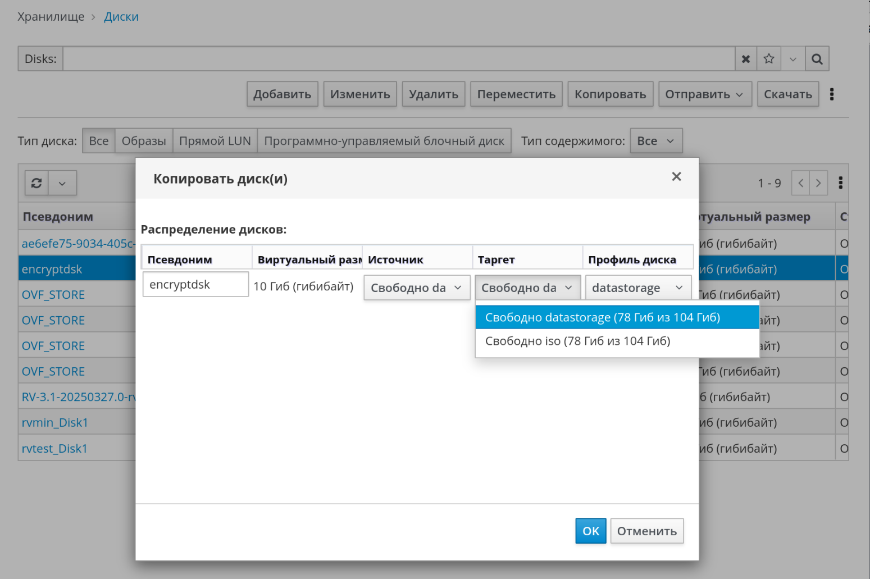Go to previous page of disks
The height and width of the screenshot is (579, 870).
click(800, 183)
